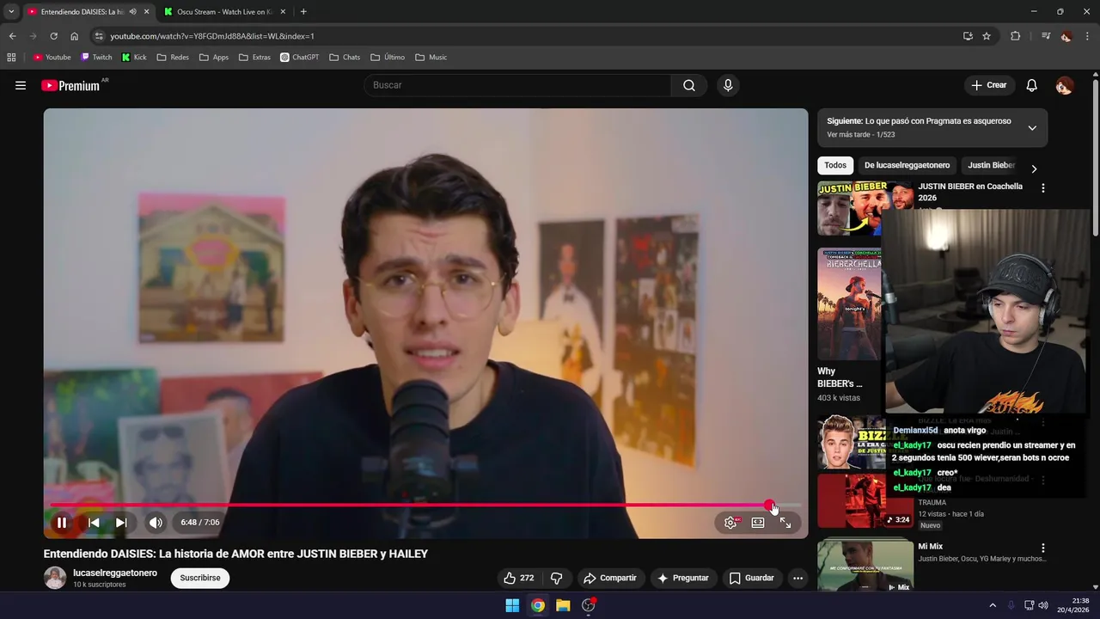Viewport: 1100px width, 619px height.
Task: Open the Twitch bookmark
Action: (96, 58)
